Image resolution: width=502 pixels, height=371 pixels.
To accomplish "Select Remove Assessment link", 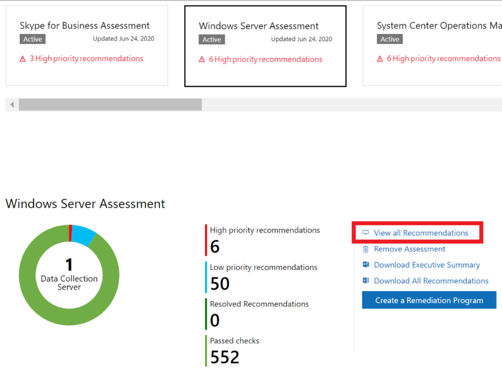I will click(x=410, y=249).
